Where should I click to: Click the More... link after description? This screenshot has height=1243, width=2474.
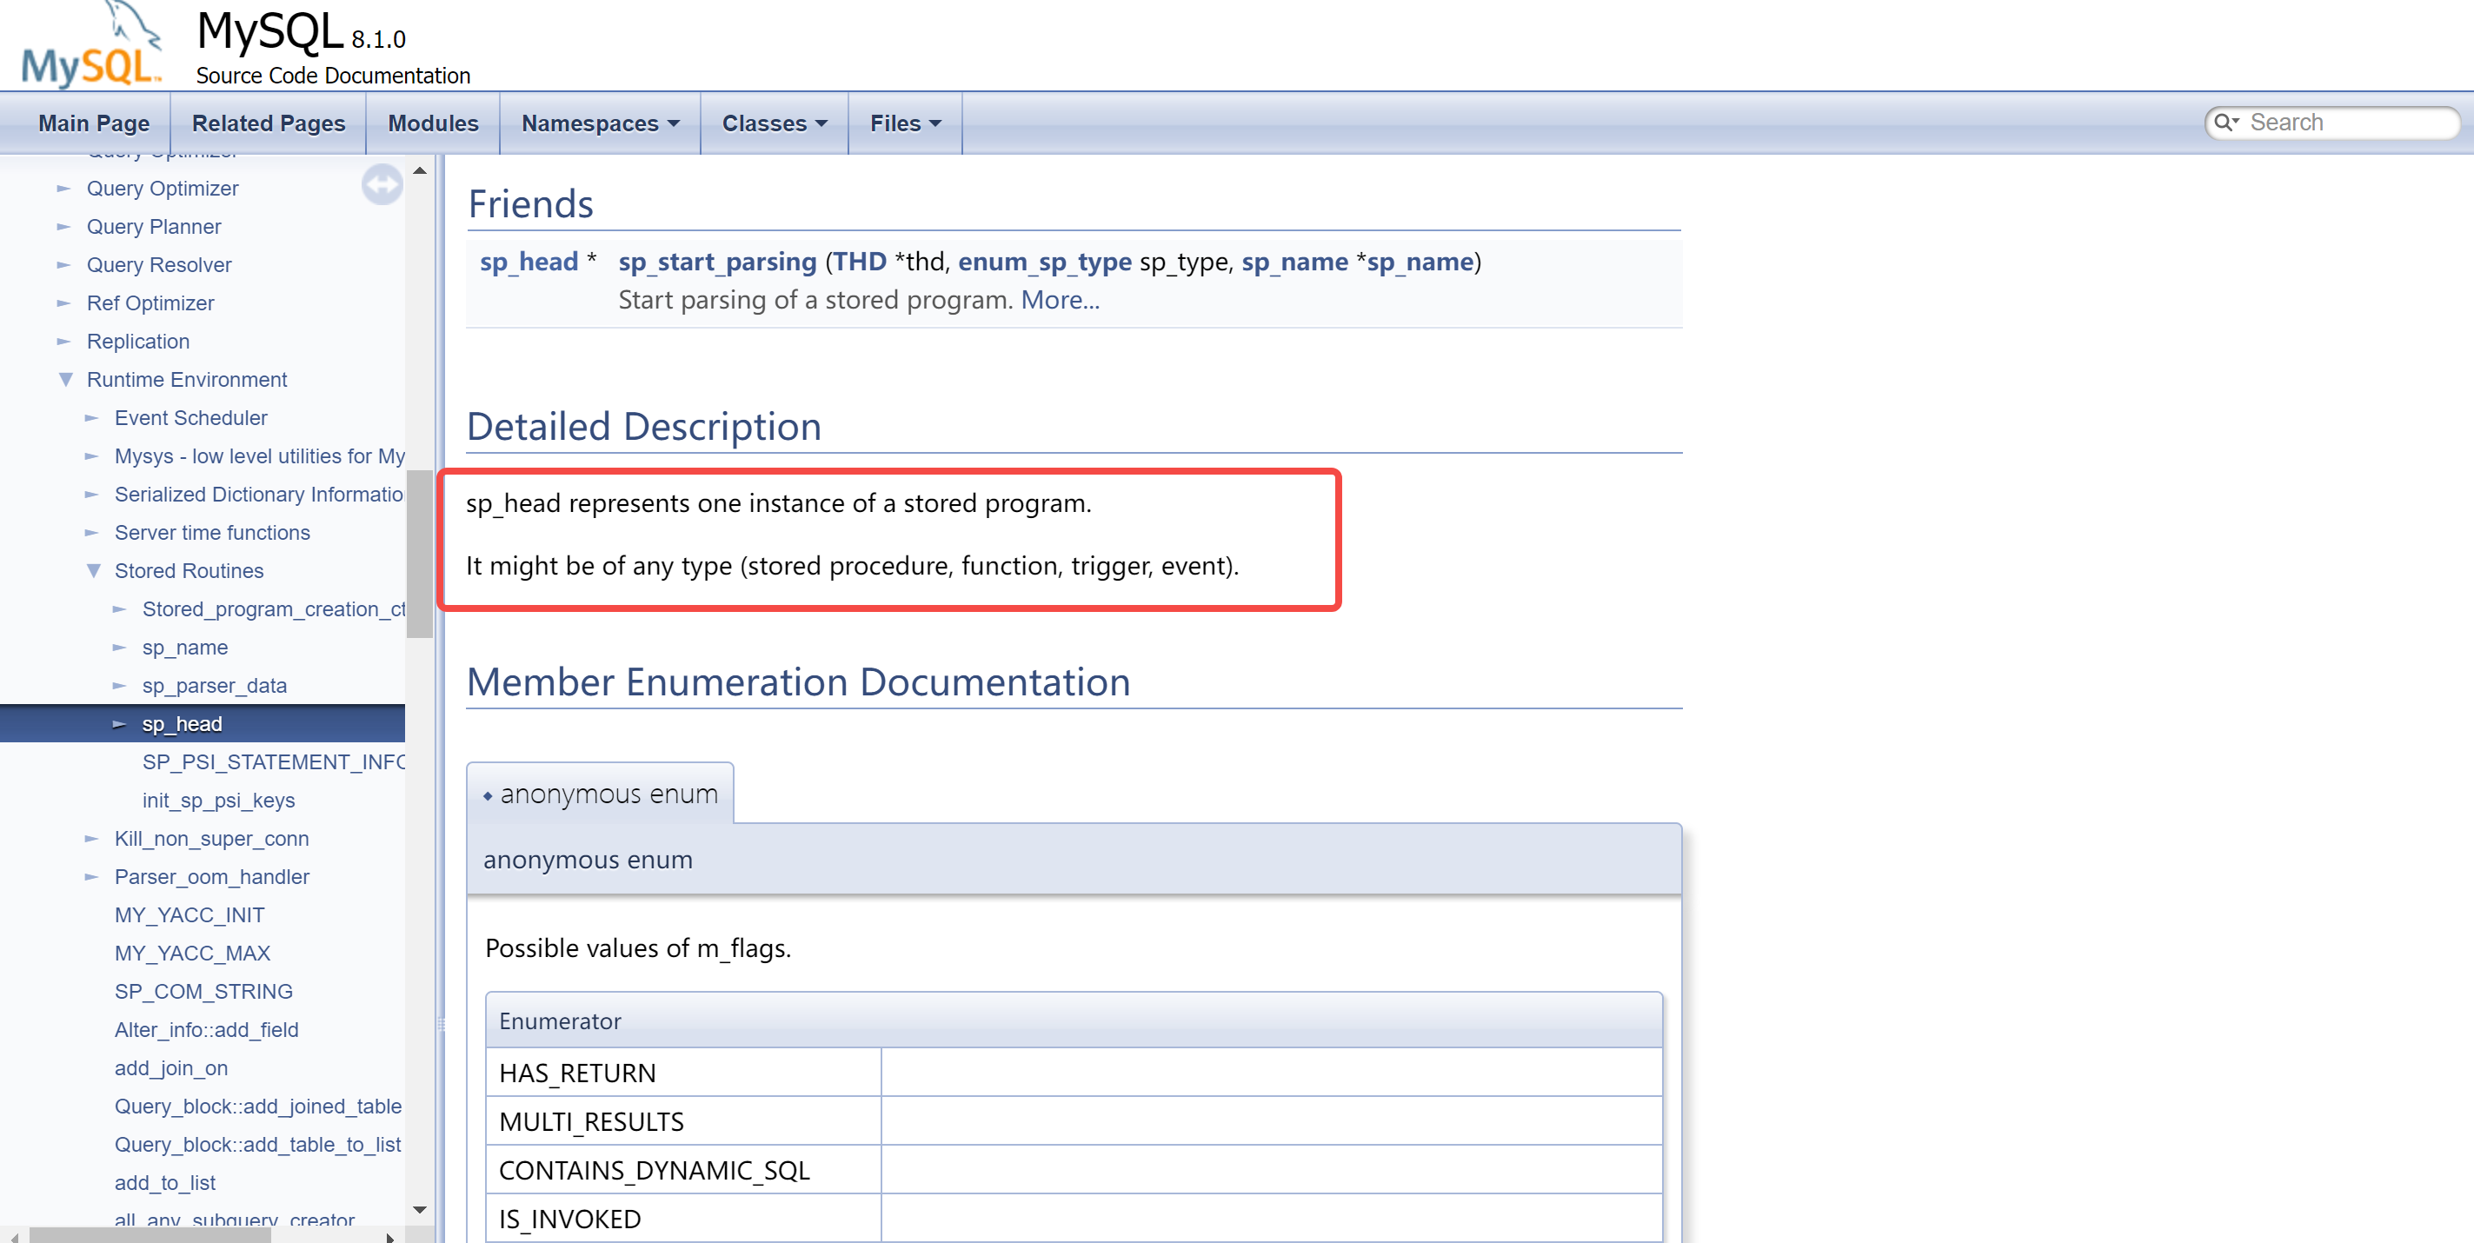(1060, 301)
